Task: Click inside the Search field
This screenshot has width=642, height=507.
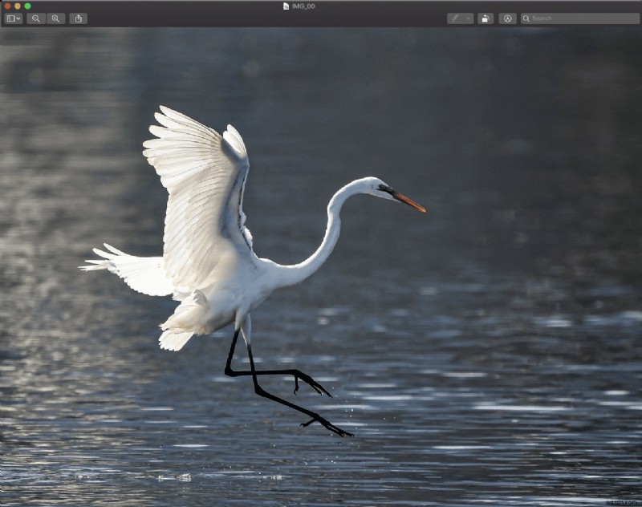Action: click(x=579, y=18)
